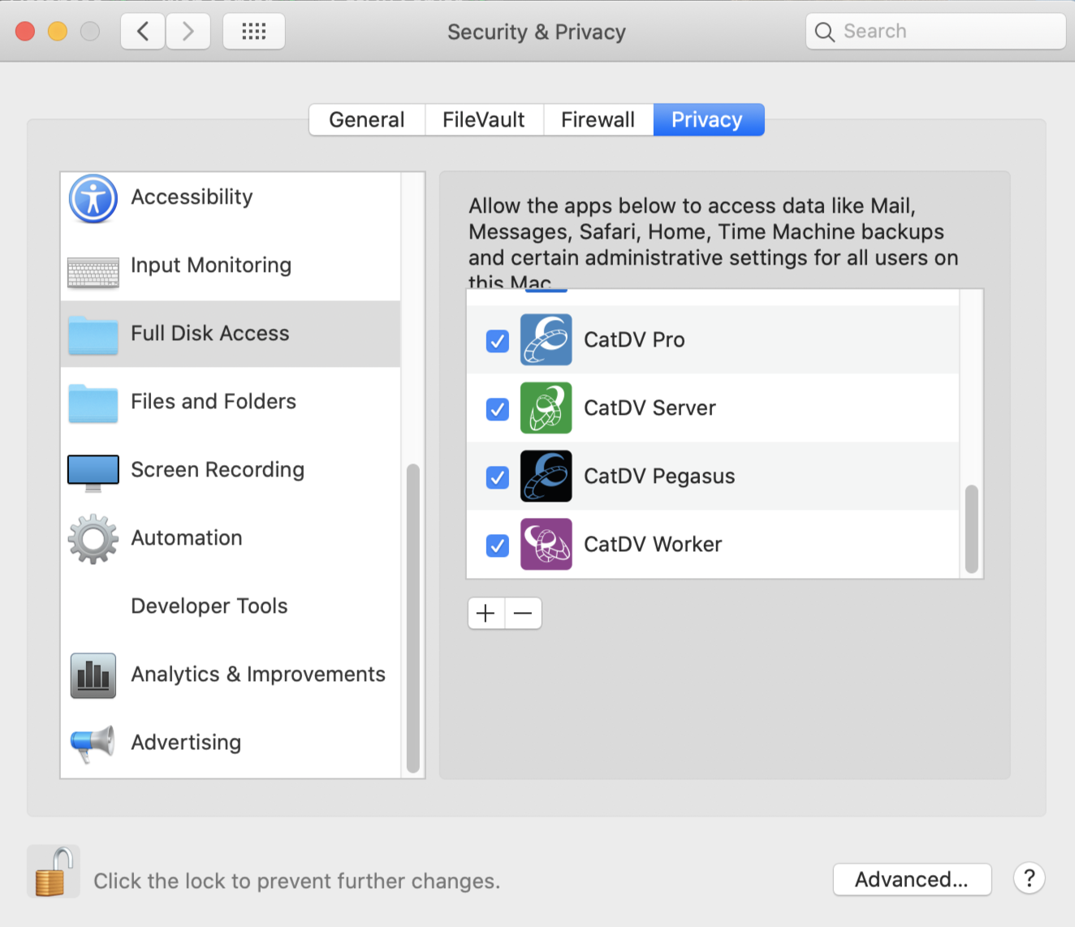Select the Analytics & Improvements label
The width and height of the screenshot is (1075, 927).
[x=258, y=675]
